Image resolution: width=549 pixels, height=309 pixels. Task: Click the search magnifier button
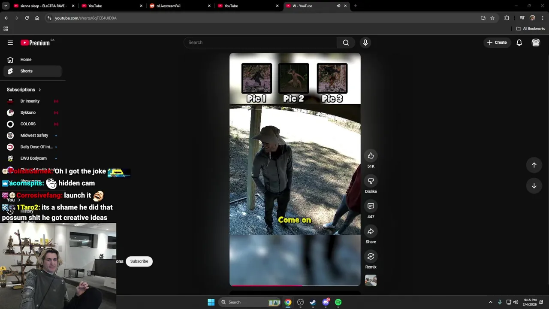tap(346, 42)
